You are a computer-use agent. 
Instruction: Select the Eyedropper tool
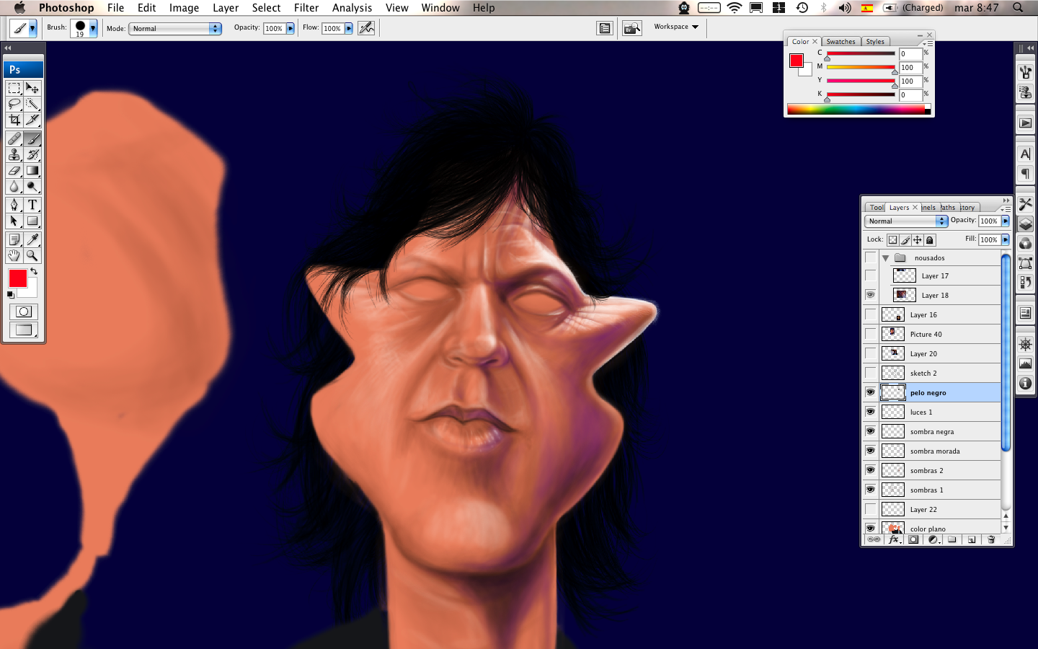32,239
